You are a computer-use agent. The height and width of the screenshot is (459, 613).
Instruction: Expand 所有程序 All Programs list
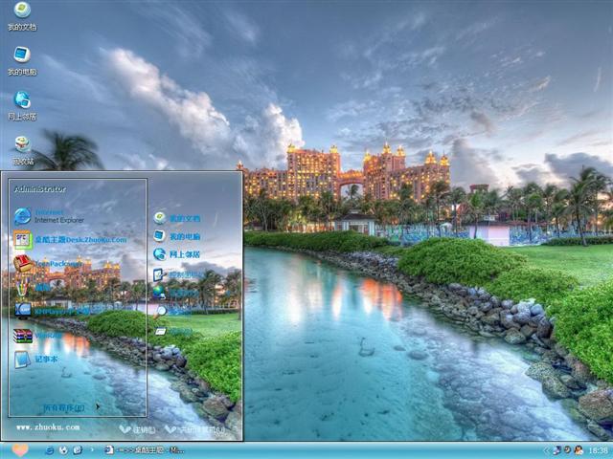click(71, 408)
